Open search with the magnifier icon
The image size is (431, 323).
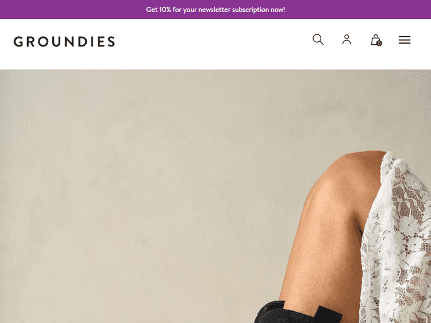pyautogui.click(x=318, y=40)
